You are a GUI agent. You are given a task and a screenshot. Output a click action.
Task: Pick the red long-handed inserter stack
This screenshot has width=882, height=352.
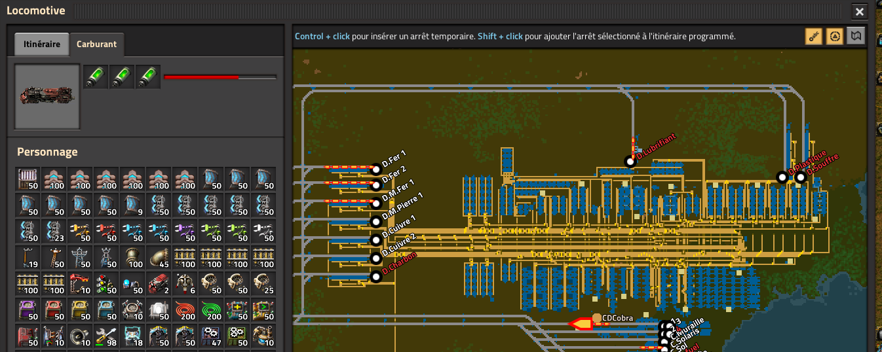click(106, 232)
